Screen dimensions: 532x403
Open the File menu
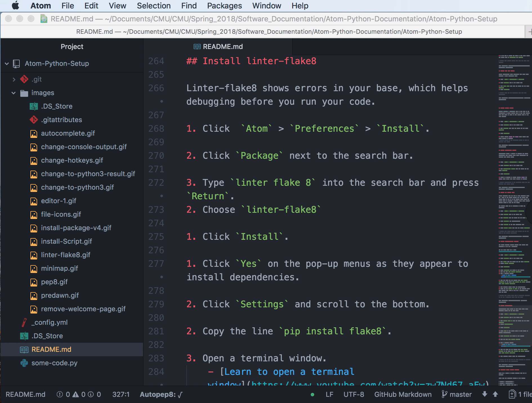[68, 6]
